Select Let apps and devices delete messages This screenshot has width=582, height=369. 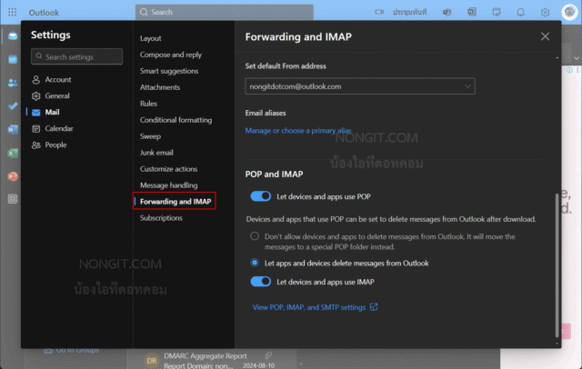255,263
